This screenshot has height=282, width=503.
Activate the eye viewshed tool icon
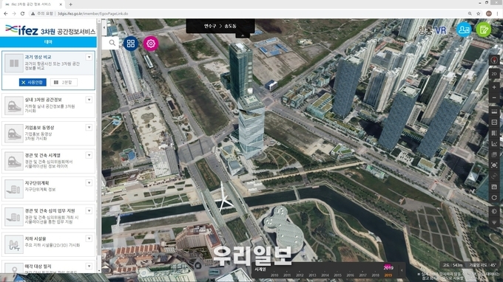click(x=494, y=165)
